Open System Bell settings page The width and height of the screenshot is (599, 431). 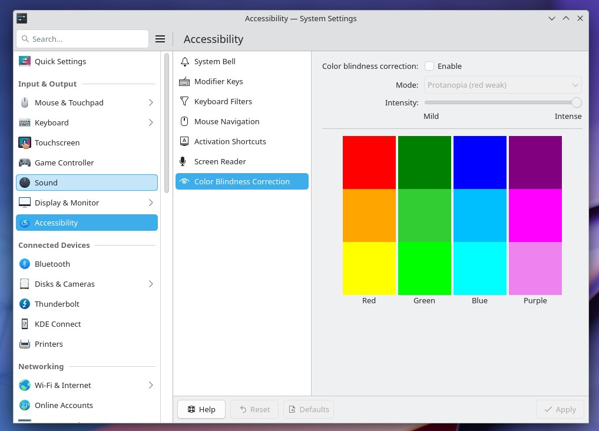[x=242, y=61]
